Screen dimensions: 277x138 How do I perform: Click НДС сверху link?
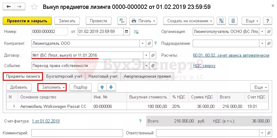pos(204,66)
